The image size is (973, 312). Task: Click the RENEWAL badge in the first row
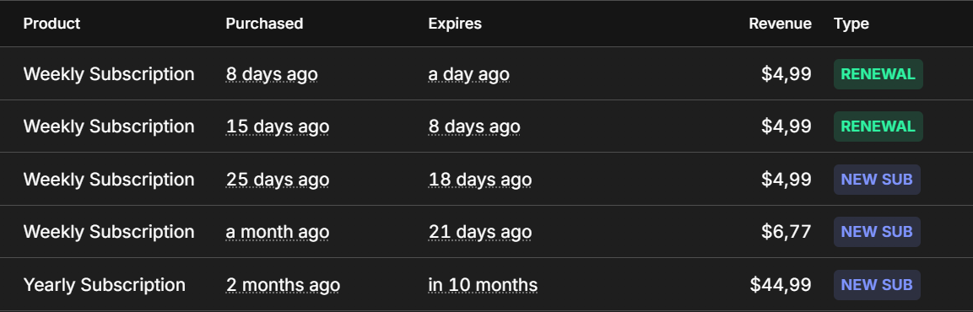[878, 74]
